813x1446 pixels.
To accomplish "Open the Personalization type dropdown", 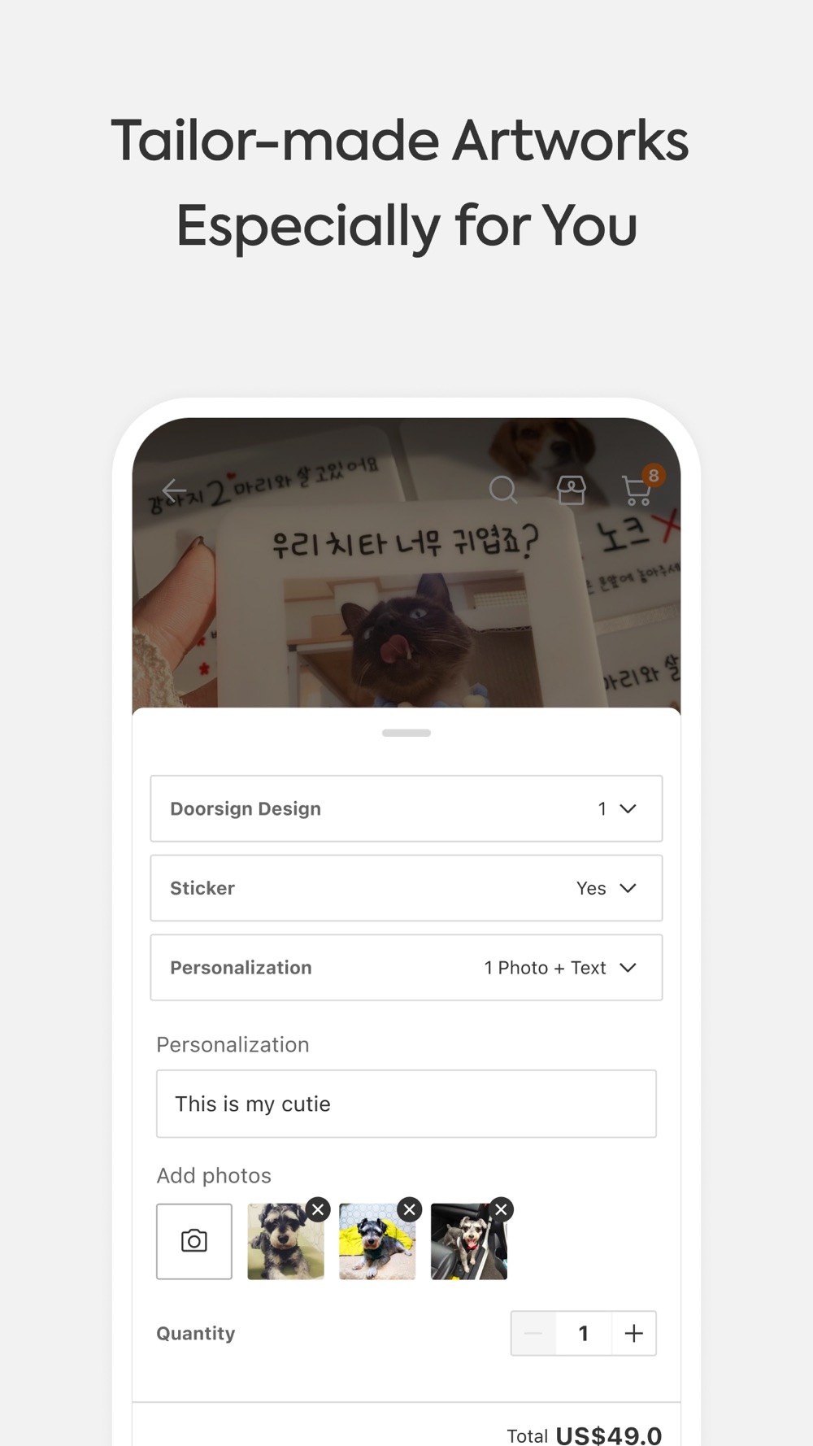I will click(406, 968).
